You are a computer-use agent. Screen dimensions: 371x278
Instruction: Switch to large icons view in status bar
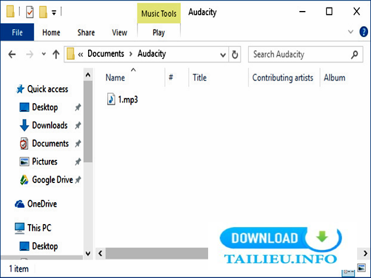coord(362,268)
